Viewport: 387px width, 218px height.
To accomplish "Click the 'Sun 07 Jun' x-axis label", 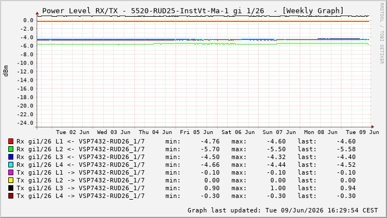I will pos(279,132).
